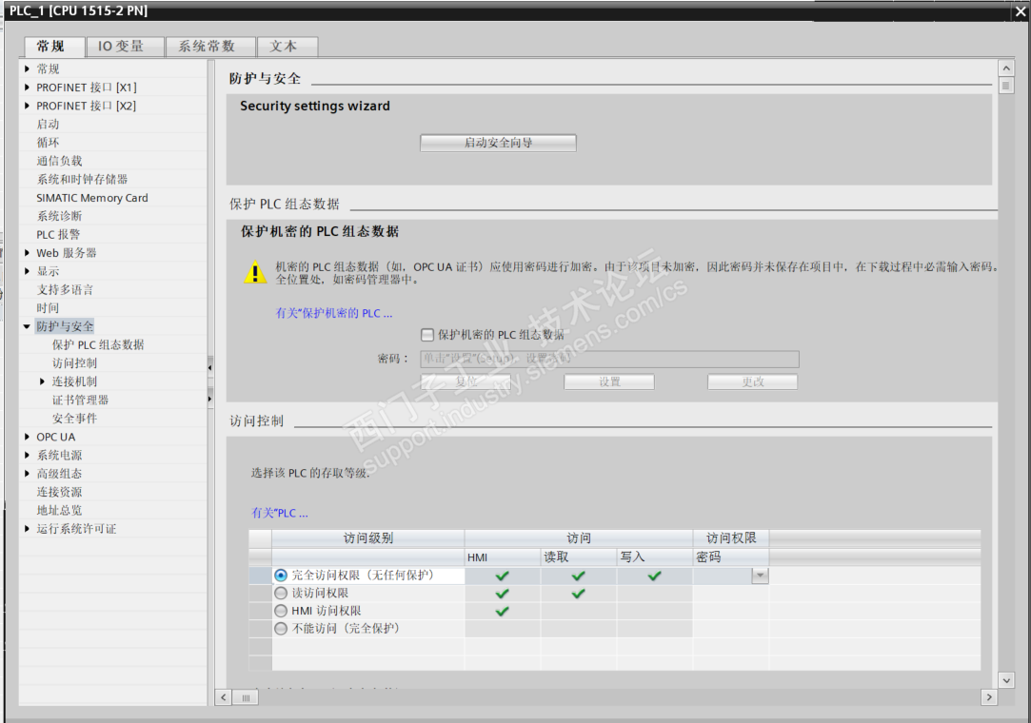Click the HMI checkmark in HMI 访问权限 row

coord(503,612)
